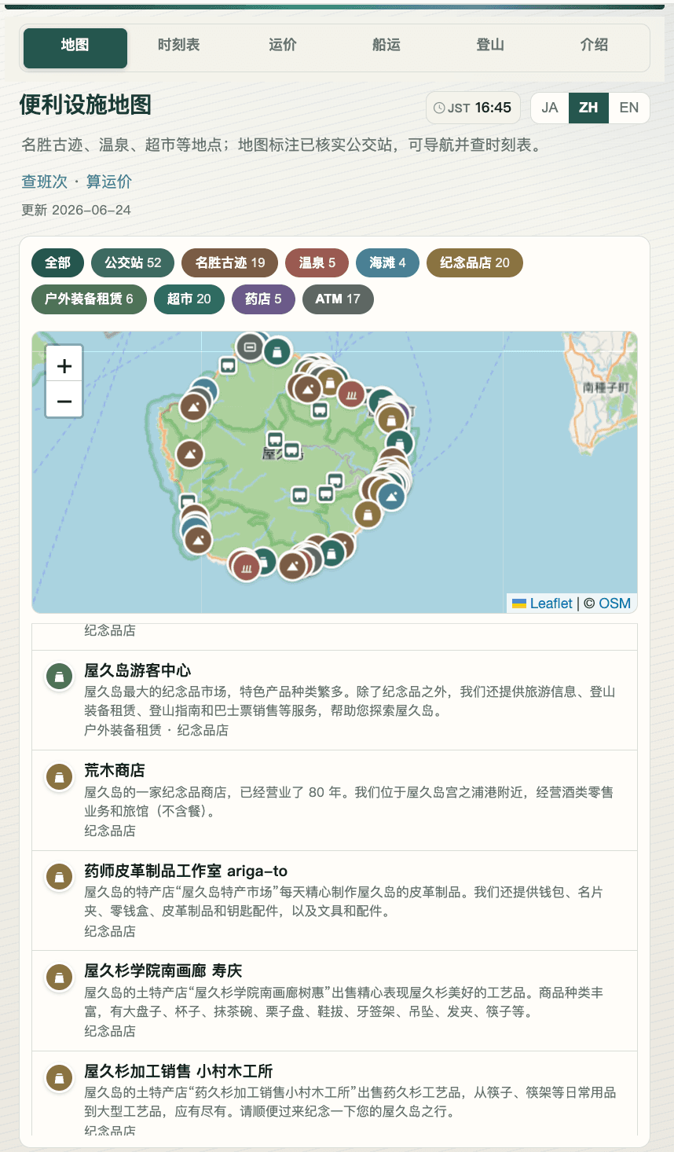Image resolution: width=674 pixels, height=1152 pixels.
Task: Click the red onsen marker on the northeast coast
Action: pyautogui.click(x=351, y=394)
